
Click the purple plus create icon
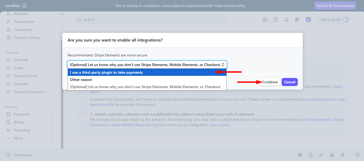(308, 19)
